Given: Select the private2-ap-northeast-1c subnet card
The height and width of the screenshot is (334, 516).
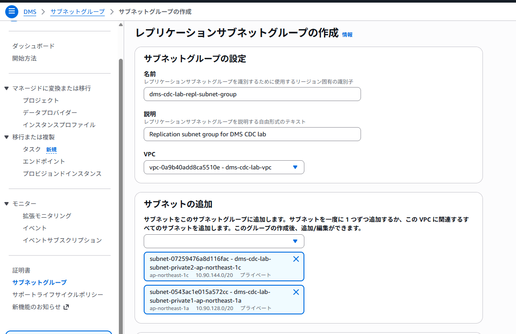Looking at the screenshot, I should [x=224, y=267].
